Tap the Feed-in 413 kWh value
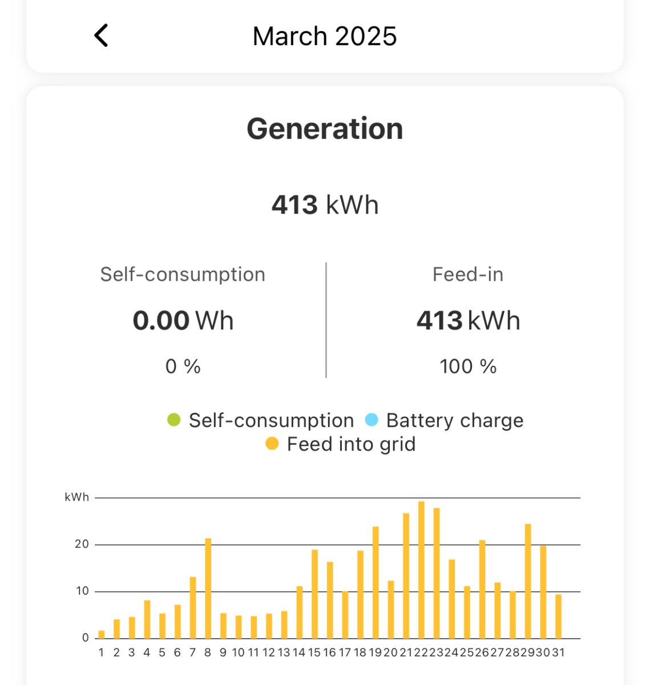Viewport: 650px width, 685px height. [x=468, y=321]
